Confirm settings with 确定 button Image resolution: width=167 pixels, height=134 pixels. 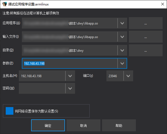48,125
